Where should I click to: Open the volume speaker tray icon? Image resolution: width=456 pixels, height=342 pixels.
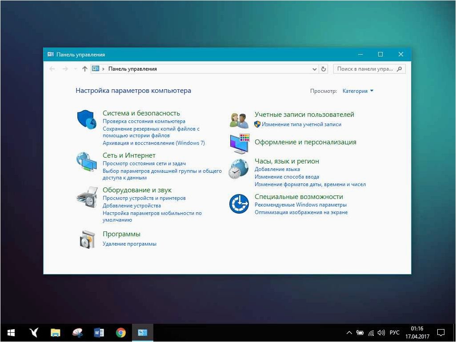pyautogui.click(x=381, y=333)
